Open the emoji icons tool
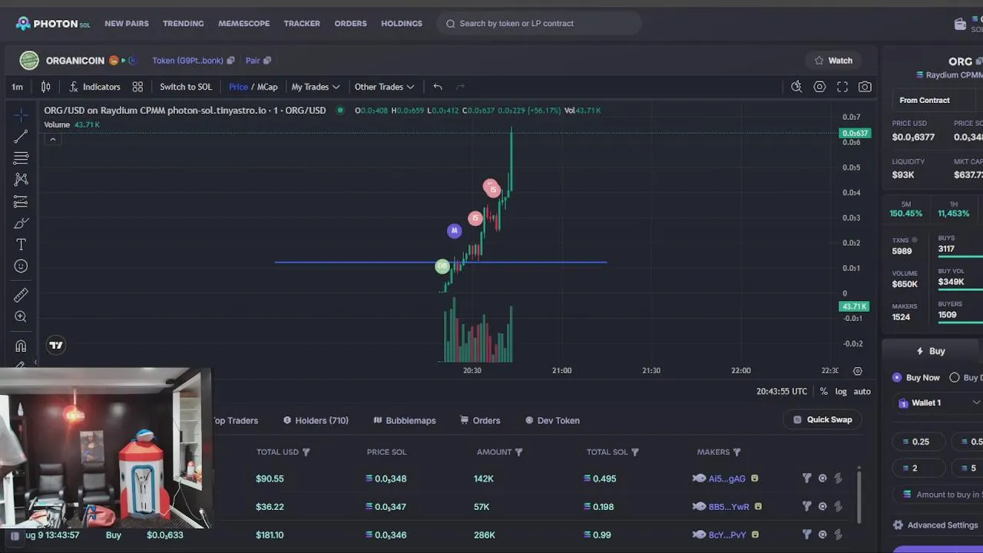Image resolution: width=983 pixels, height=553 pixels. (21, 267)
